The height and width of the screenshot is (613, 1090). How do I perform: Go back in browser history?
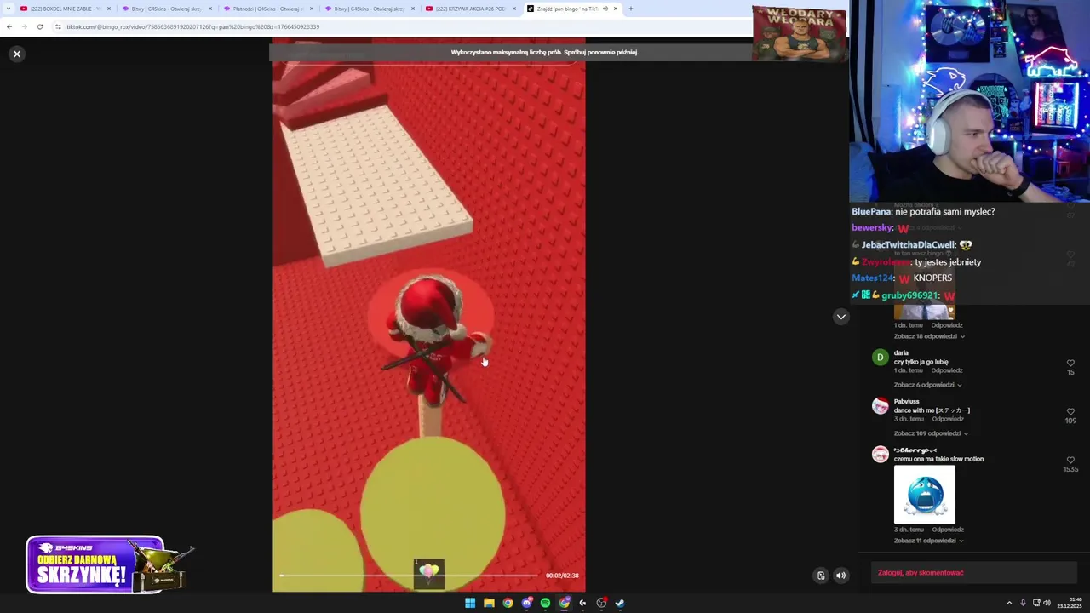click(x=9, y=26)
